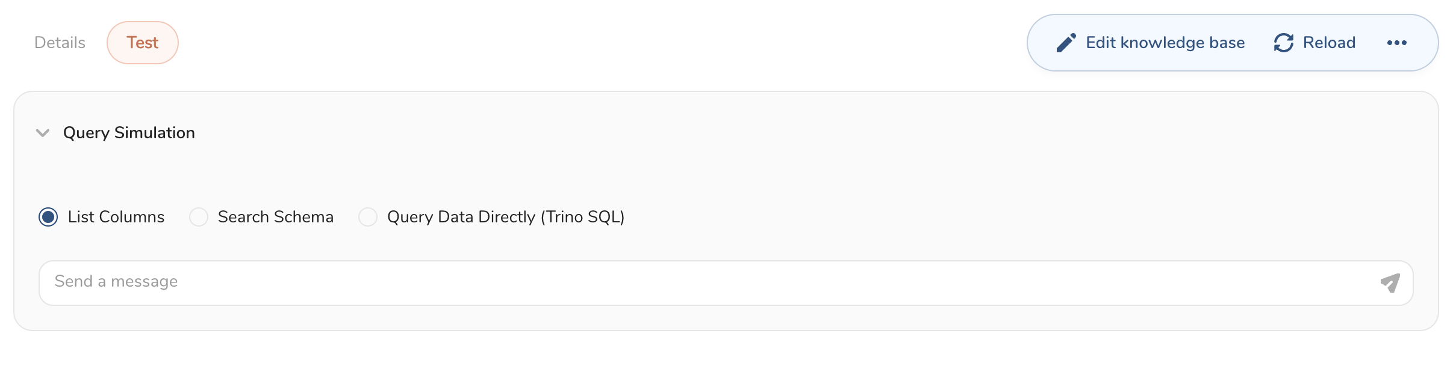Screen dimensions: 1456x369
Task: Click the empty middle of the message box
Action: 723,282
